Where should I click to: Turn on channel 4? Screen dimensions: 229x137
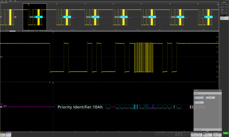(162, 135)
